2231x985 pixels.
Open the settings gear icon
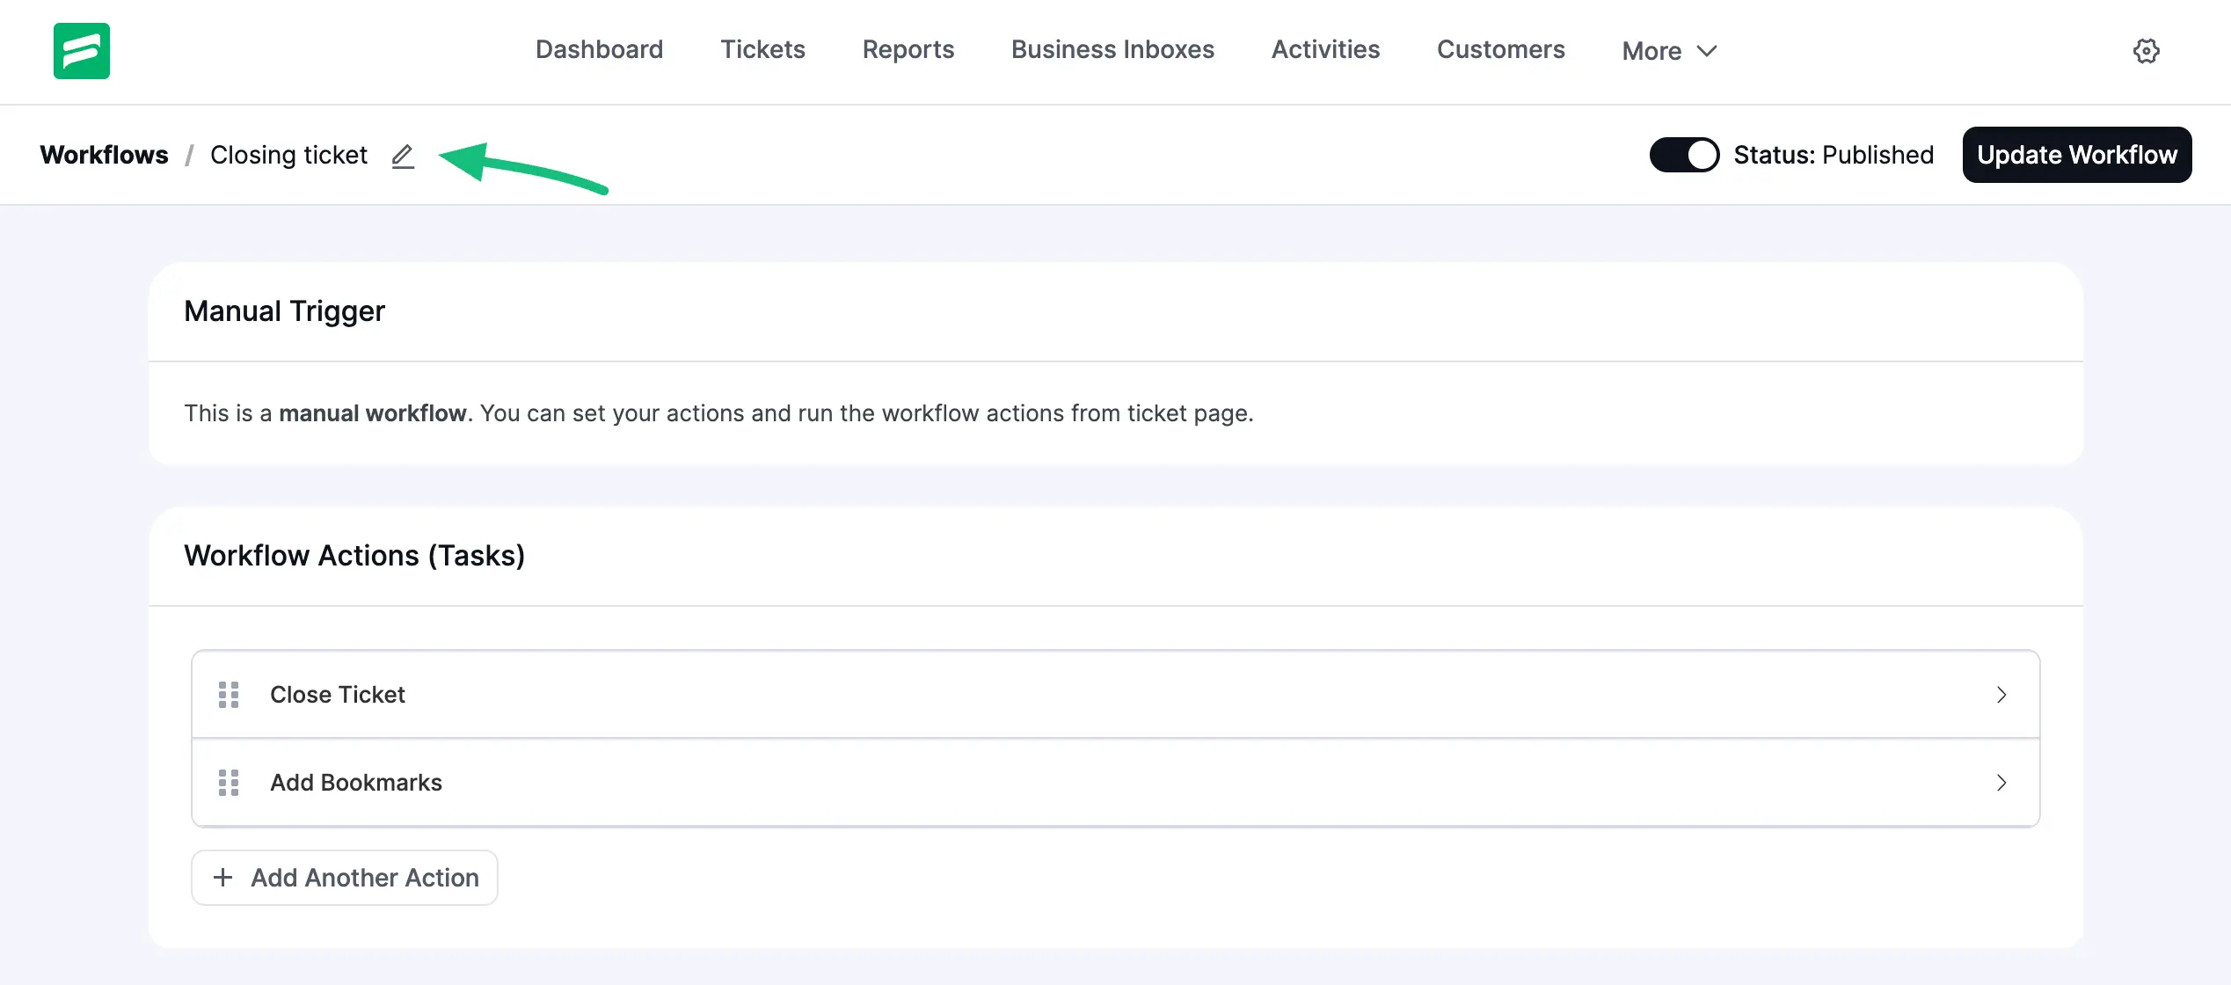(x=2147, y=51)
